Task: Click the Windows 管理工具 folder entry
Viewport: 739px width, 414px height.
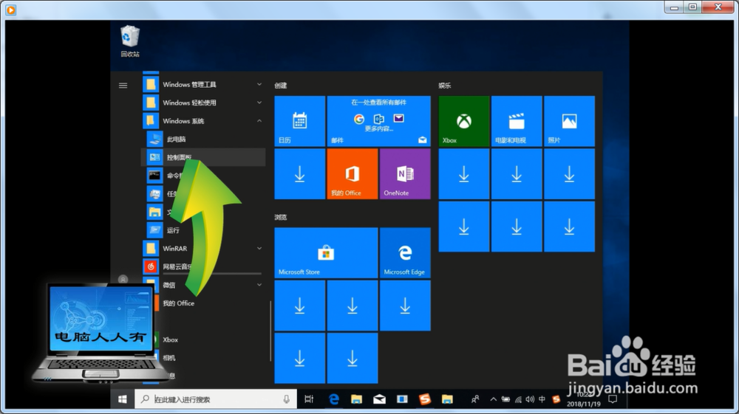Action: tap(204, 84)
